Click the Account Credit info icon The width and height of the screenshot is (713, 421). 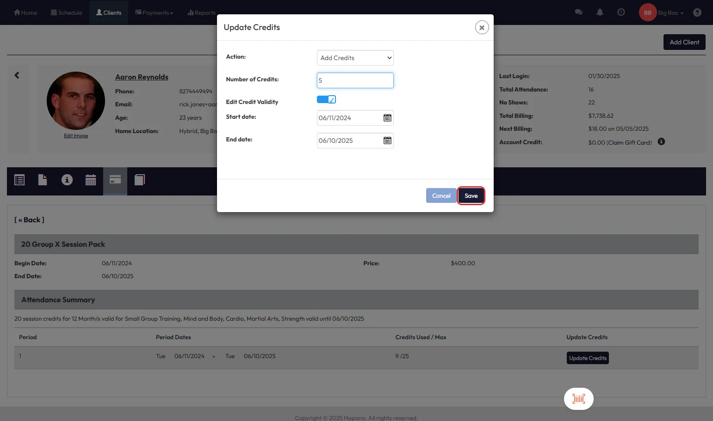tap(661, 142)
